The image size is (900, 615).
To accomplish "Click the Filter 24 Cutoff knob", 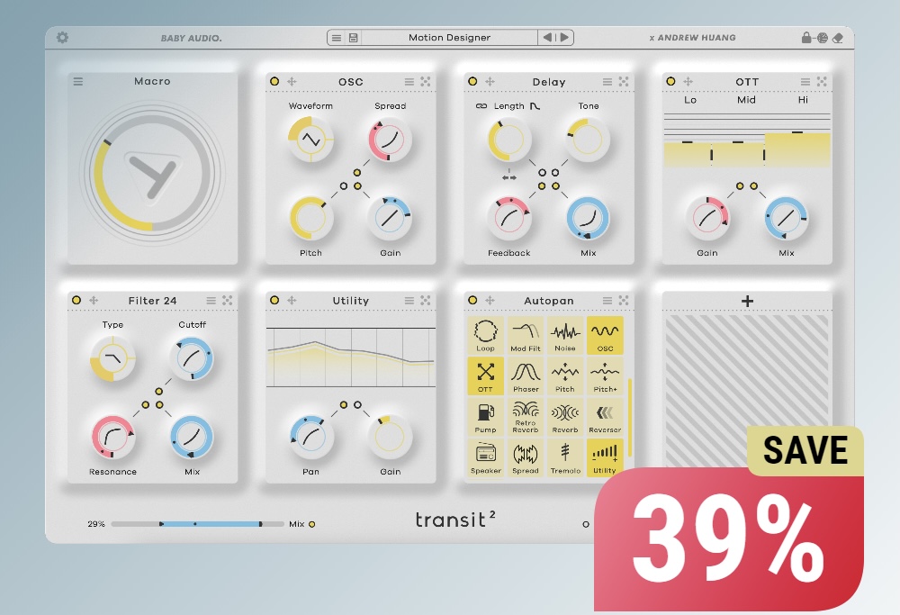I will click(x=192, y=358).
